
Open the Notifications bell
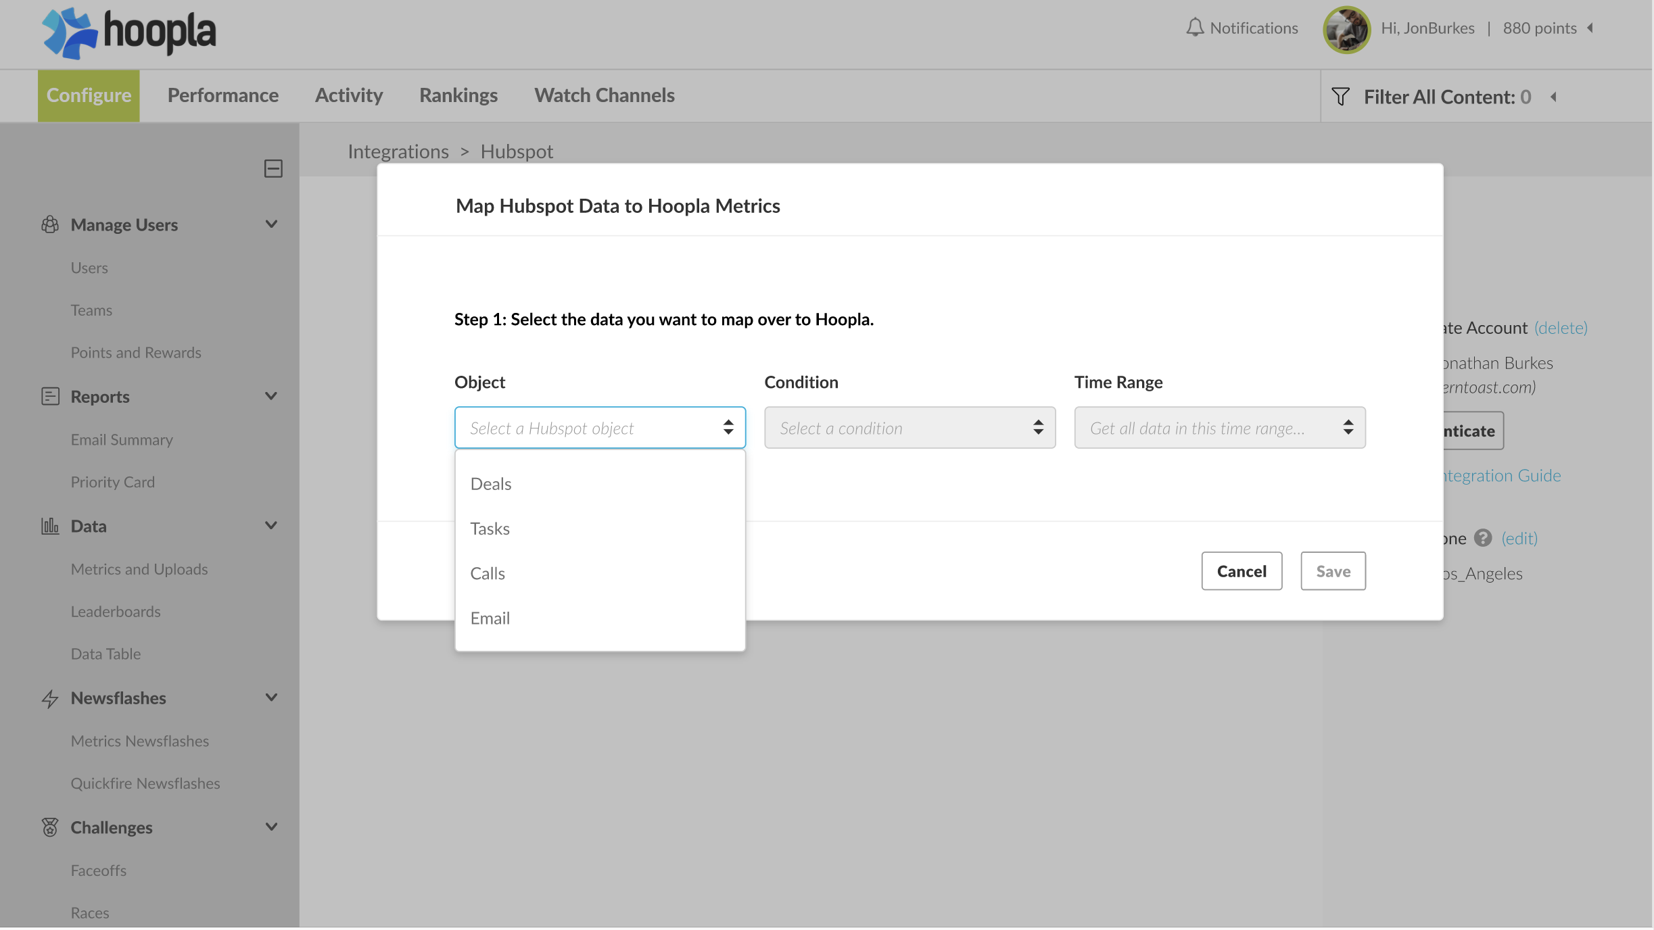pos(1195,28)
